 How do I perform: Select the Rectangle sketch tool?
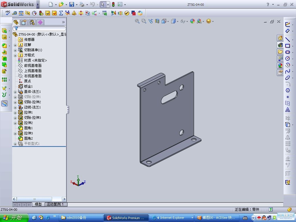(288, 46)
